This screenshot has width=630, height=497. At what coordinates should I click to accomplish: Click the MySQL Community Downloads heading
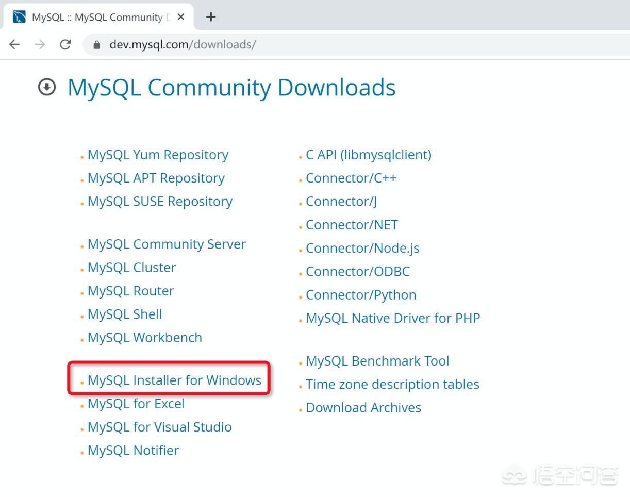tap(231, 87)
